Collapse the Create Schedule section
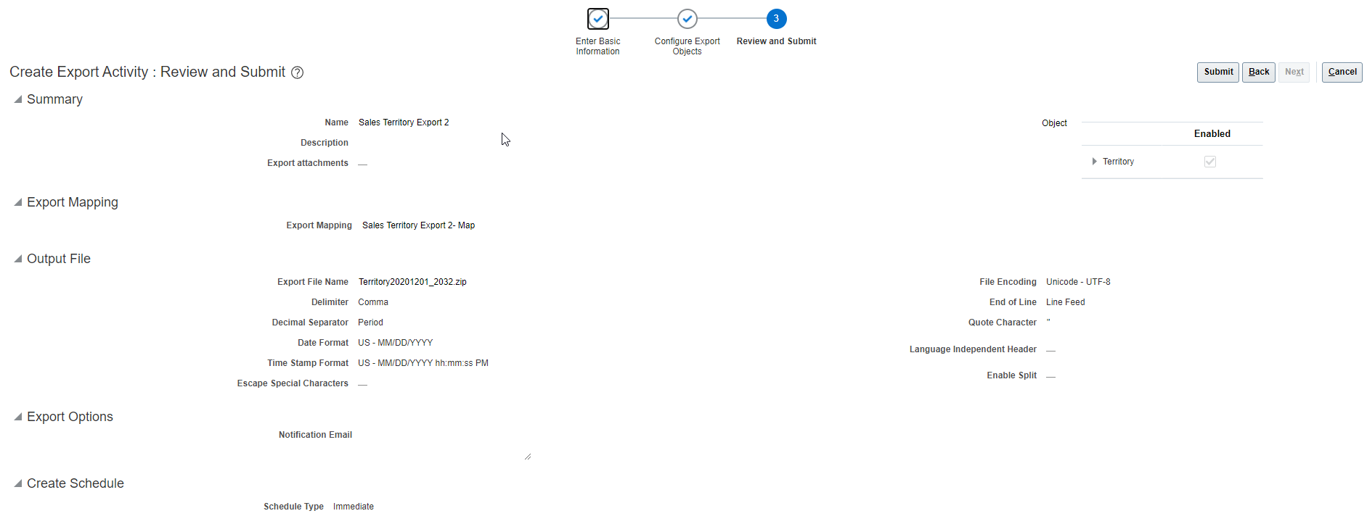 pos(18,483)
